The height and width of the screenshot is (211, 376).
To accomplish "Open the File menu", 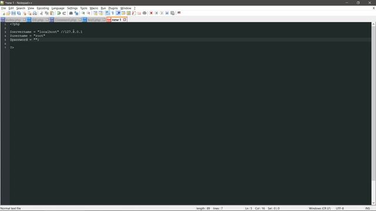I will tap(4, 8).
